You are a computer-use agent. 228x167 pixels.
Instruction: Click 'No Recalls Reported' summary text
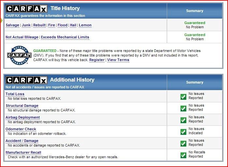pos(197,154)
